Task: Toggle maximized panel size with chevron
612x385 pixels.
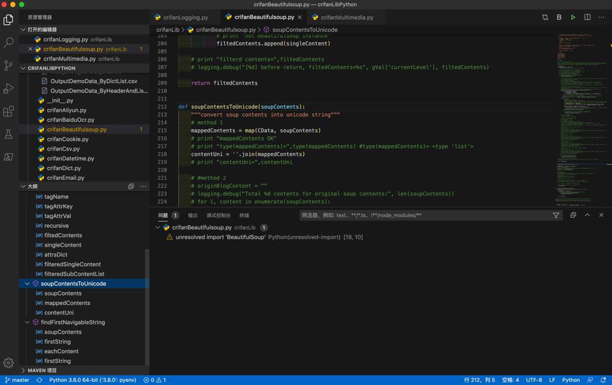Action: (x=587, y=215)
